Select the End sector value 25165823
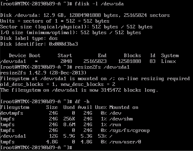The height and width of the screenshot is (151, 193). tap(95, 61)
